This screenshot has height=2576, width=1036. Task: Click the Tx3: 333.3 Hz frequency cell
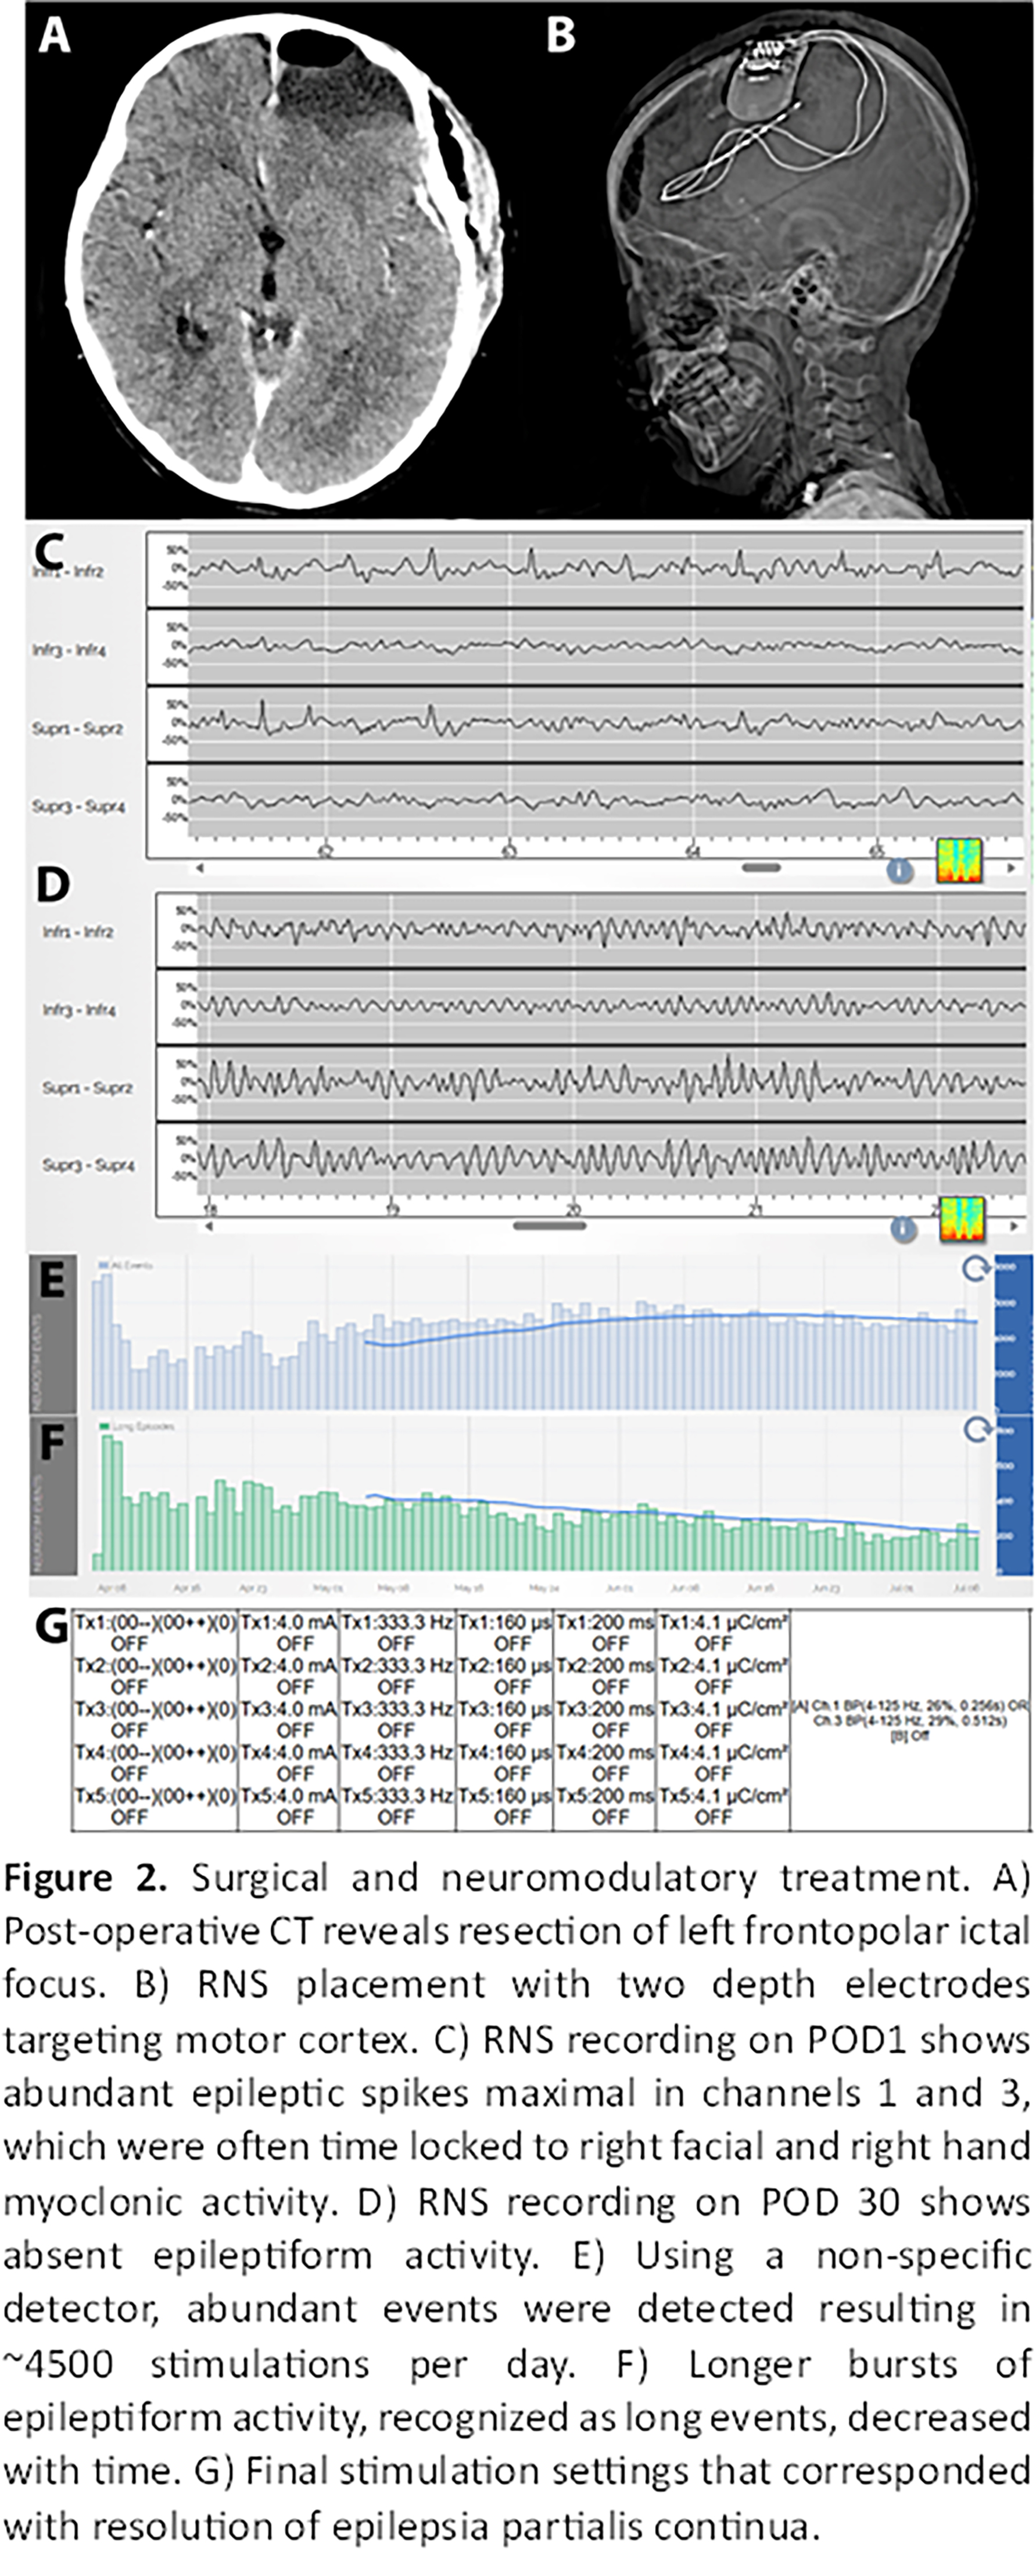pyautogui.click(x=397, y=1719)
